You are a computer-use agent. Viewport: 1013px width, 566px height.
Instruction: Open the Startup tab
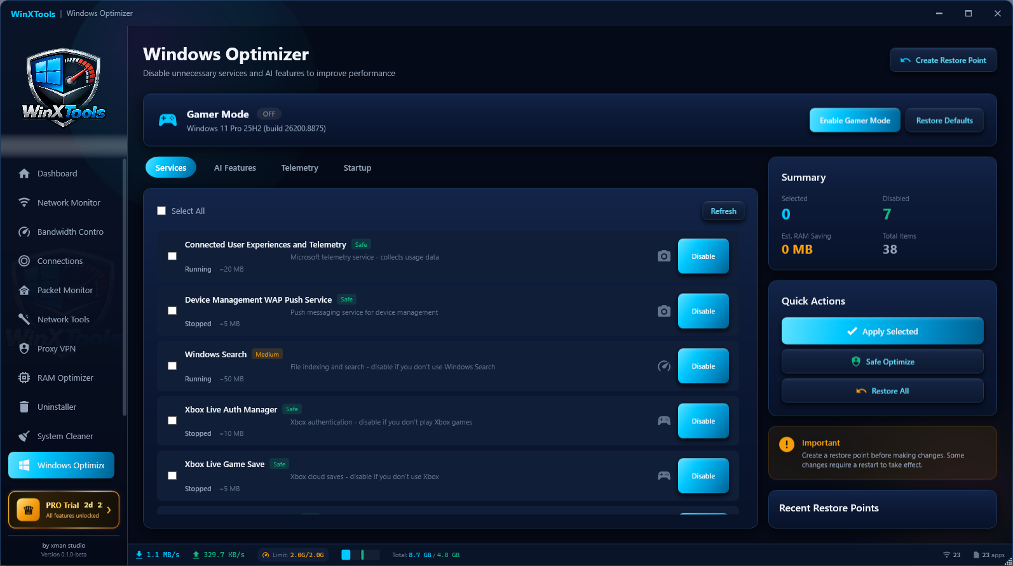click(357, 168)
